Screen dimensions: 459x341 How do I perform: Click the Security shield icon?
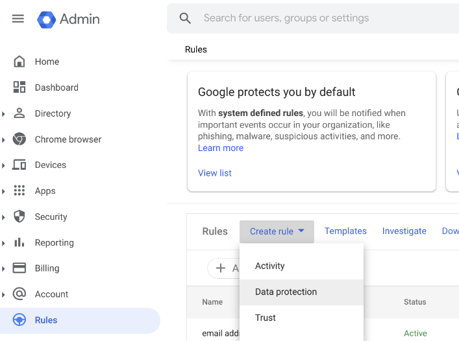tap(19, 217)
